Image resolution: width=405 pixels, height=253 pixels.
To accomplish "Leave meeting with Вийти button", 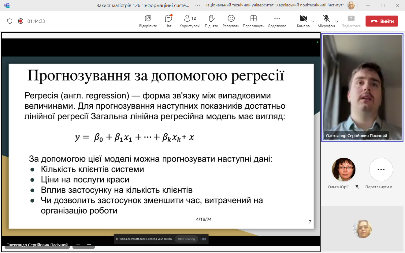I will point(382,21).
